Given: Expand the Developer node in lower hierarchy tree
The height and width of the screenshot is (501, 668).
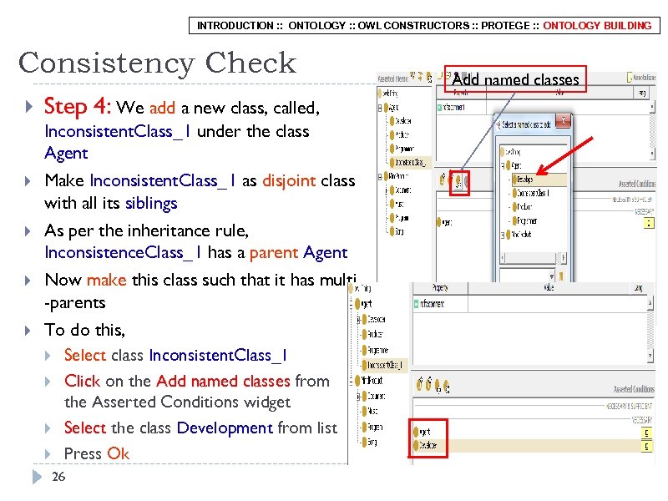Looking at the screenshot, I should (359, 319).
